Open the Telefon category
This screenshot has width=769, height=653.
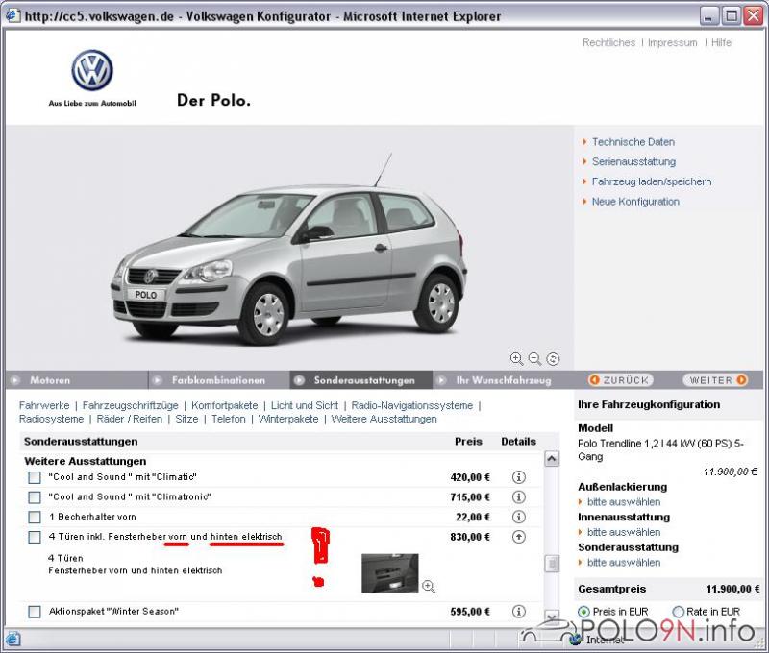tap(229, 419)
